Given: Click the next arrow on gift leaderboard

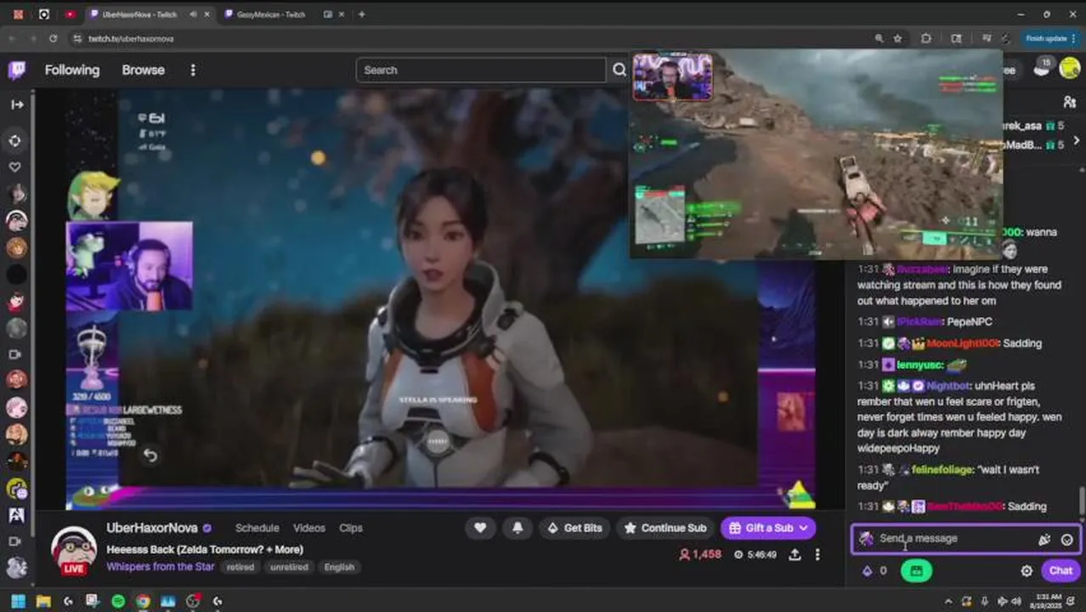Looking at the screenshot, I should [1077, 140].
